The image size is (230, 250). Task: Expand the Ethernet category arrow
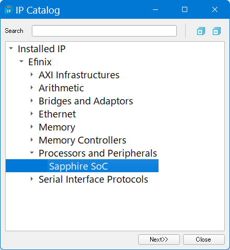[32, 114]
